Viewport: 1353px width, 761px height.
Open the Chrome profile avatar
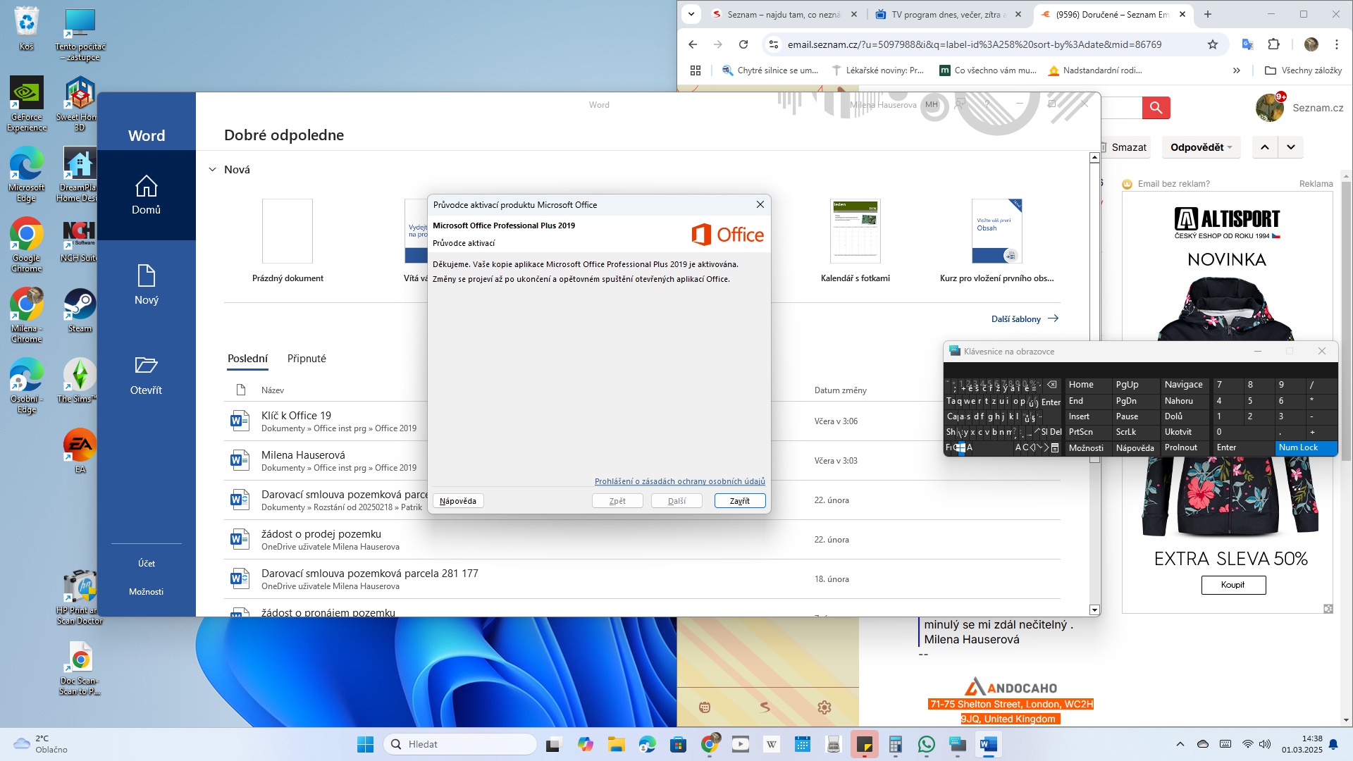click(1311, 44)
